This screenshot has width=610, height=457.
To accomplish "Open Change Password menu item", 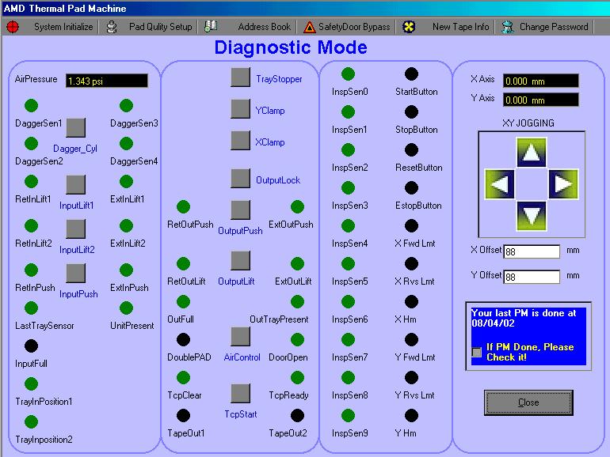I will pyautogui.click(x=554, y=27).
